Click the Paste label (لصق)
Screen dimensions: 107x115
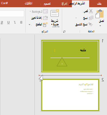[102, 21]
